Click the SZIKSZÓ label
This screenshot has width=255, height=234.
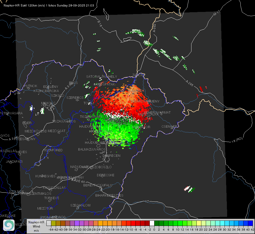(x=58, y=96)
